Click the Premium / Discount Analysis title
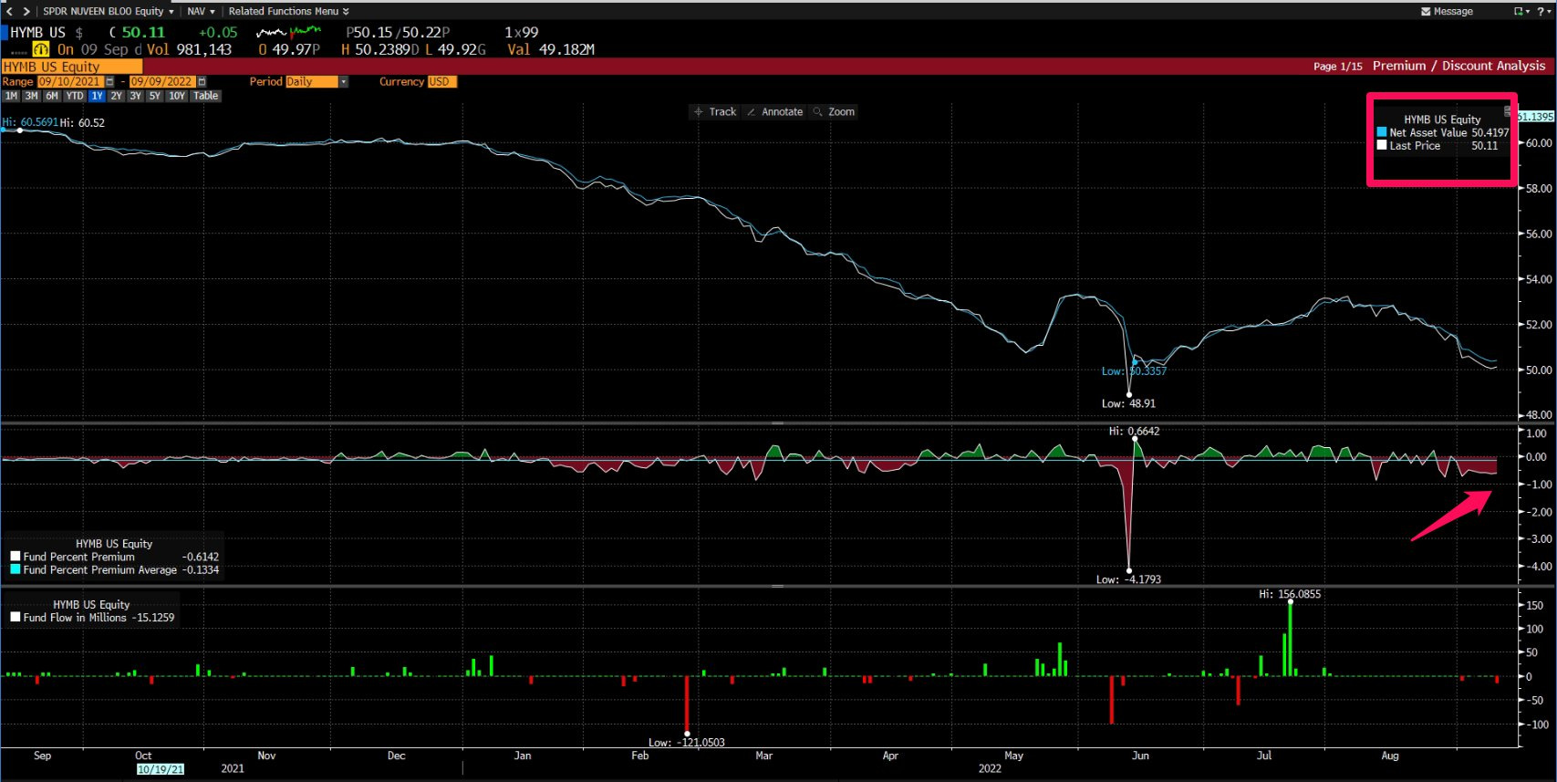Image resolution: width=1557 pixels, height=782 pixels. [1458, 66]
